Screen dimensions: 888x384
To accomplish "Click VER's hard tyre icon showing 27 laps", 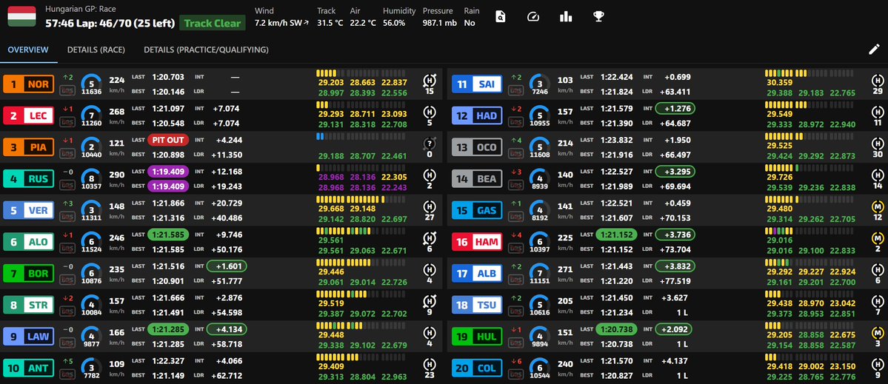I will click(x=430, y=207).
